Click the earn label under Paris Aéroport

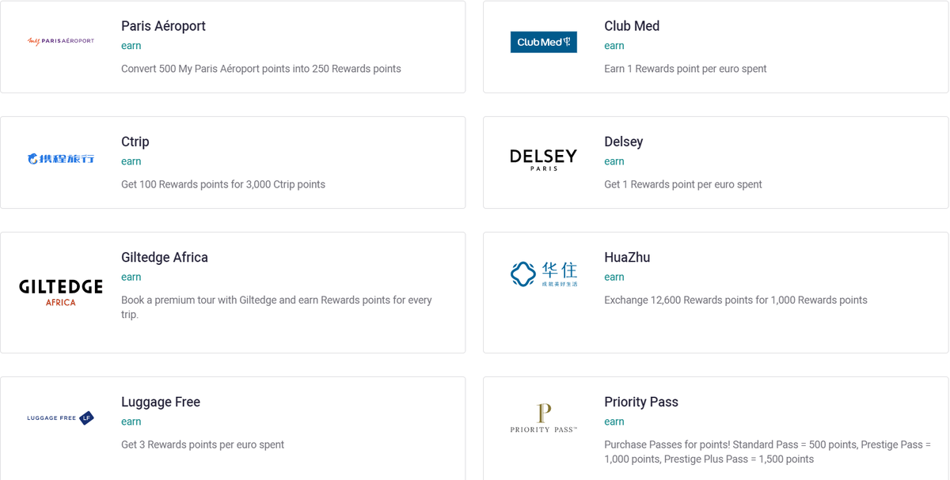pos(131,46)
